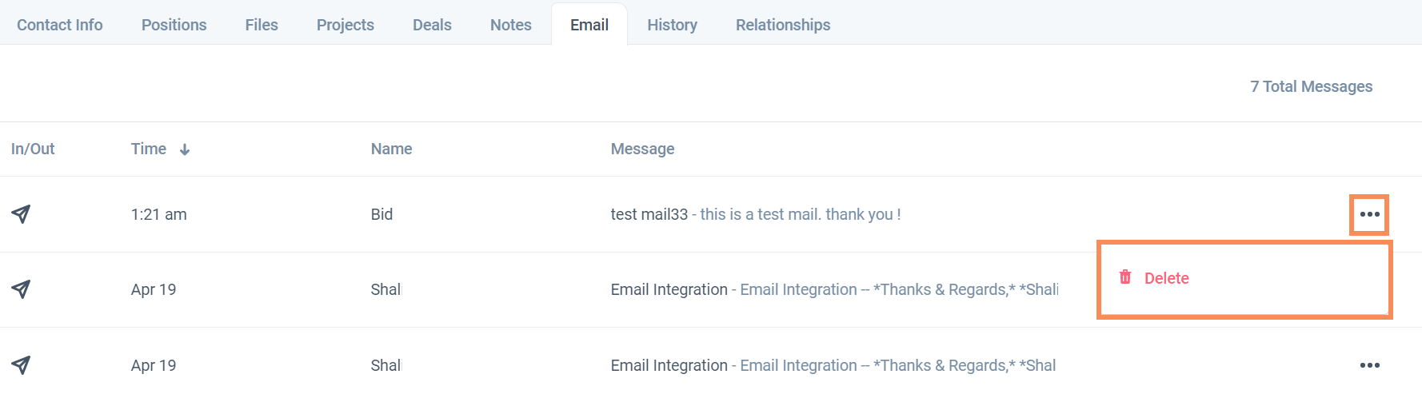View the History tab
1422x402 pixels.
pyautogui.click(x=672, y=25)
